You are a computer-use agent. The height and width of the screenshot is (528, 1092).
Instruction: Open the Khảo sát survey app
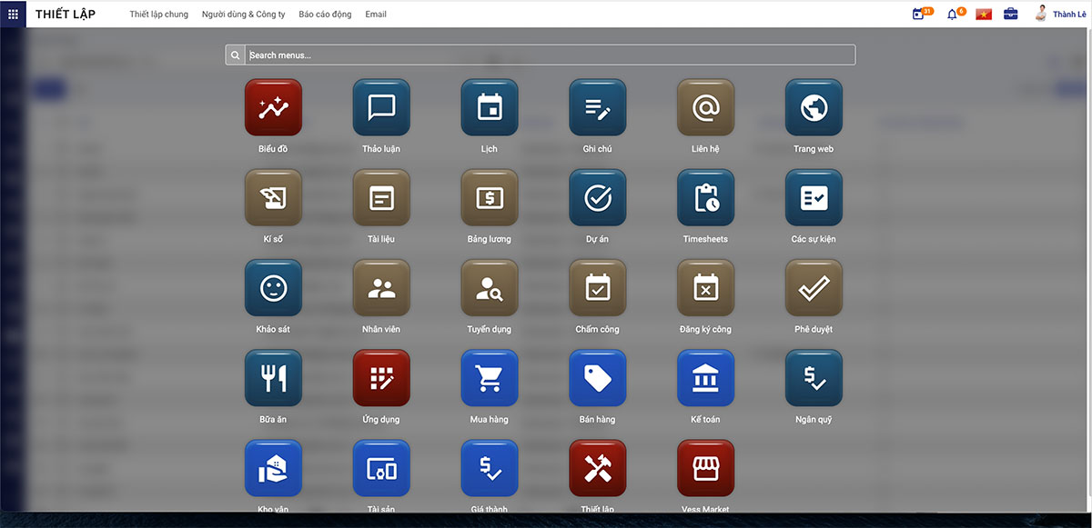tap(273, 288)
